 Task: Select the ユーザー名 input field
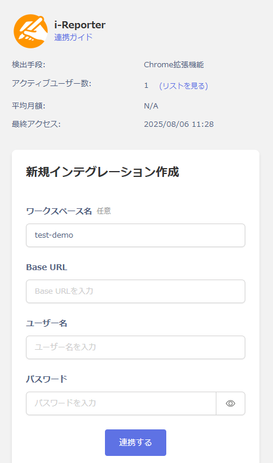point(136,347)
